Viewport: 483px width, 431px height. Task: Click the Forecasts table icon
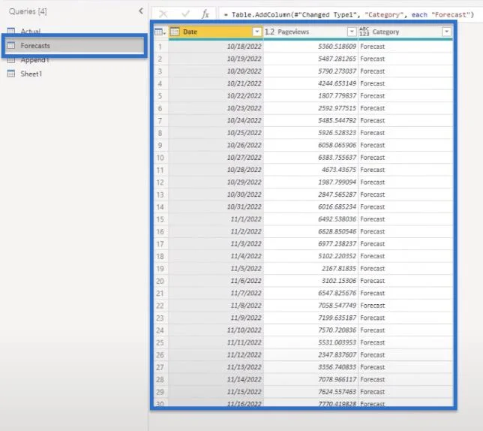(x=11, y=46)
